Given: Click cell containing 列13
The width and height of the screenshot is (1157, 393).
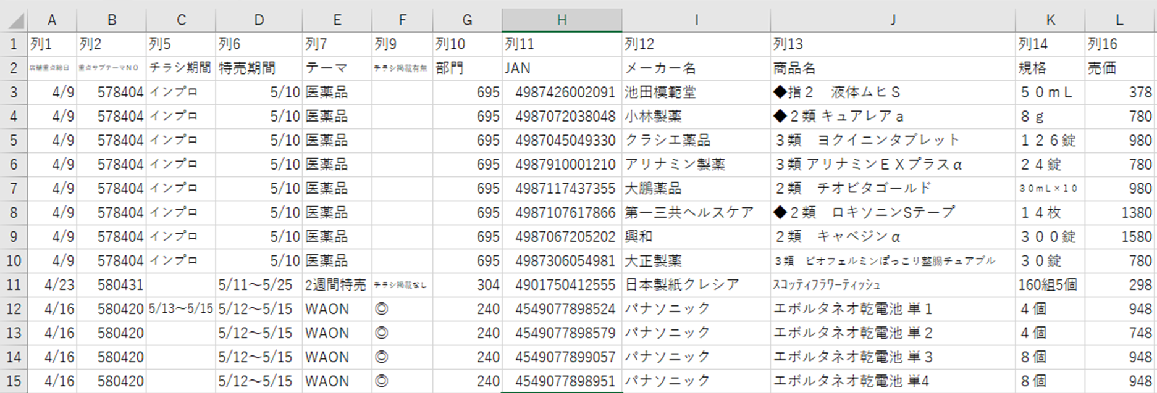Looking at the screenshot, I should tap(893, 44).
